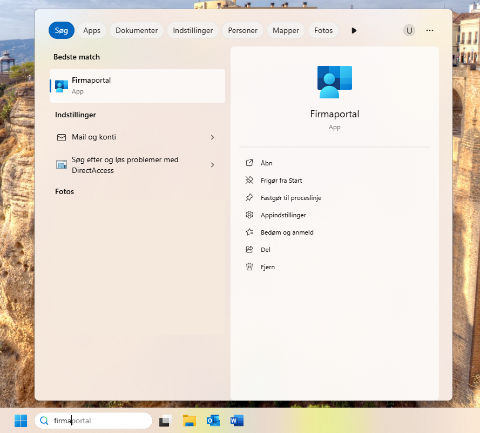Click the envelope icon beside Mail og konti
The width and height of the screenshot is (480, 433).
(62, 137)
